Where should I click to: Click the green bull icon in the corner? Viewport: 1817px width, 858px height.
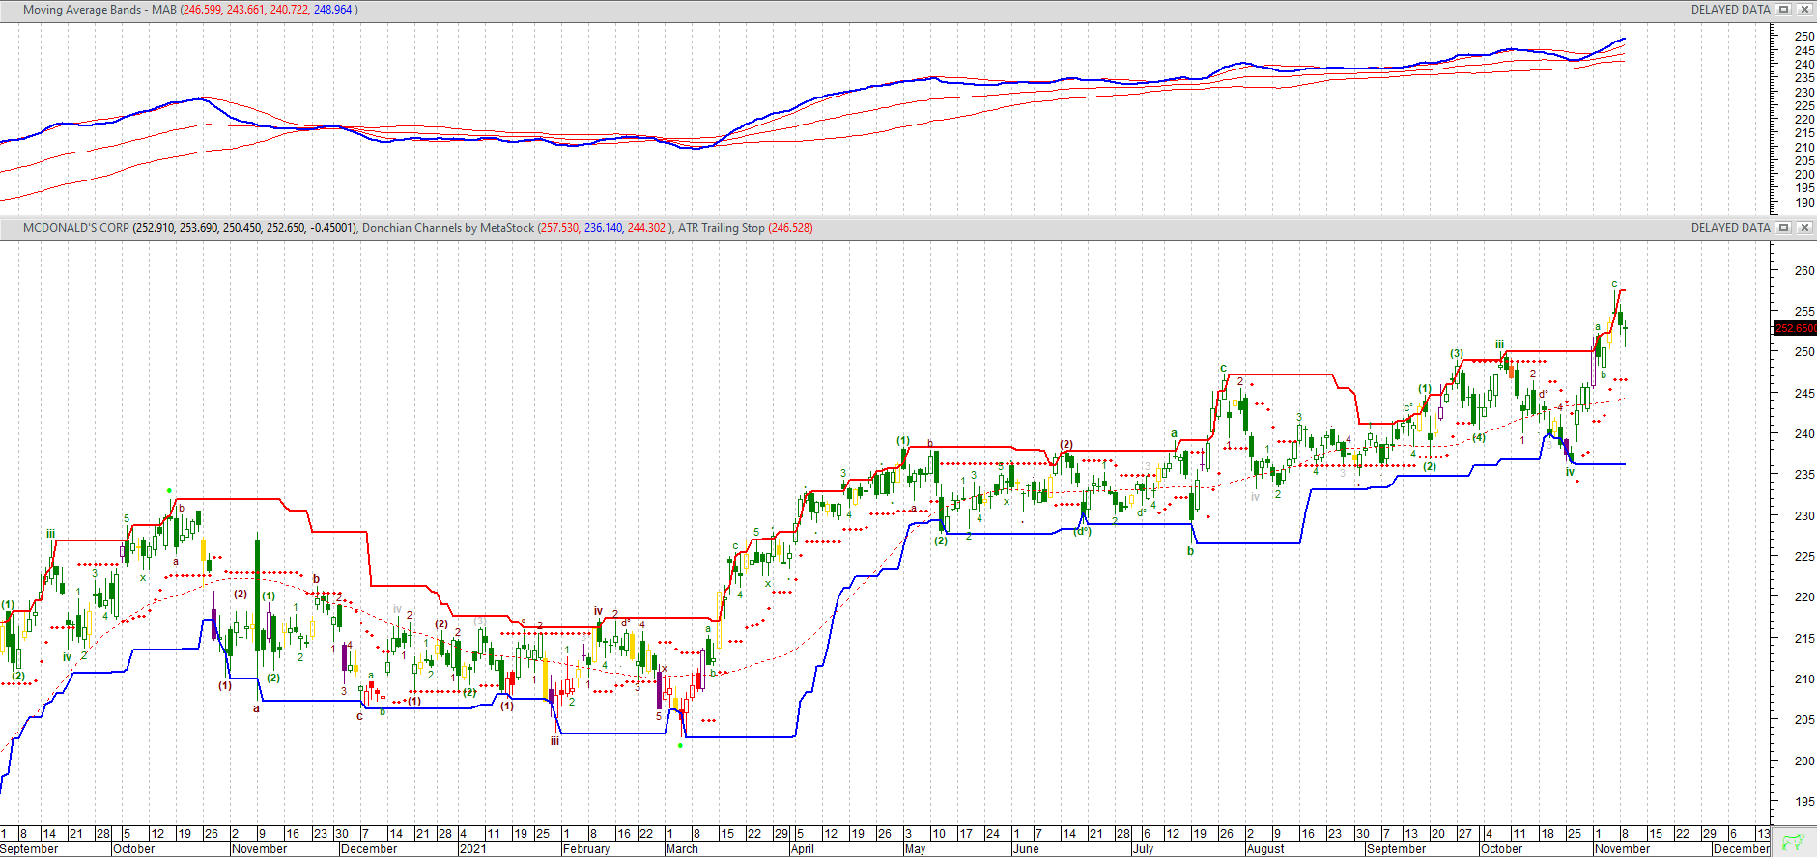[1793, 843]
